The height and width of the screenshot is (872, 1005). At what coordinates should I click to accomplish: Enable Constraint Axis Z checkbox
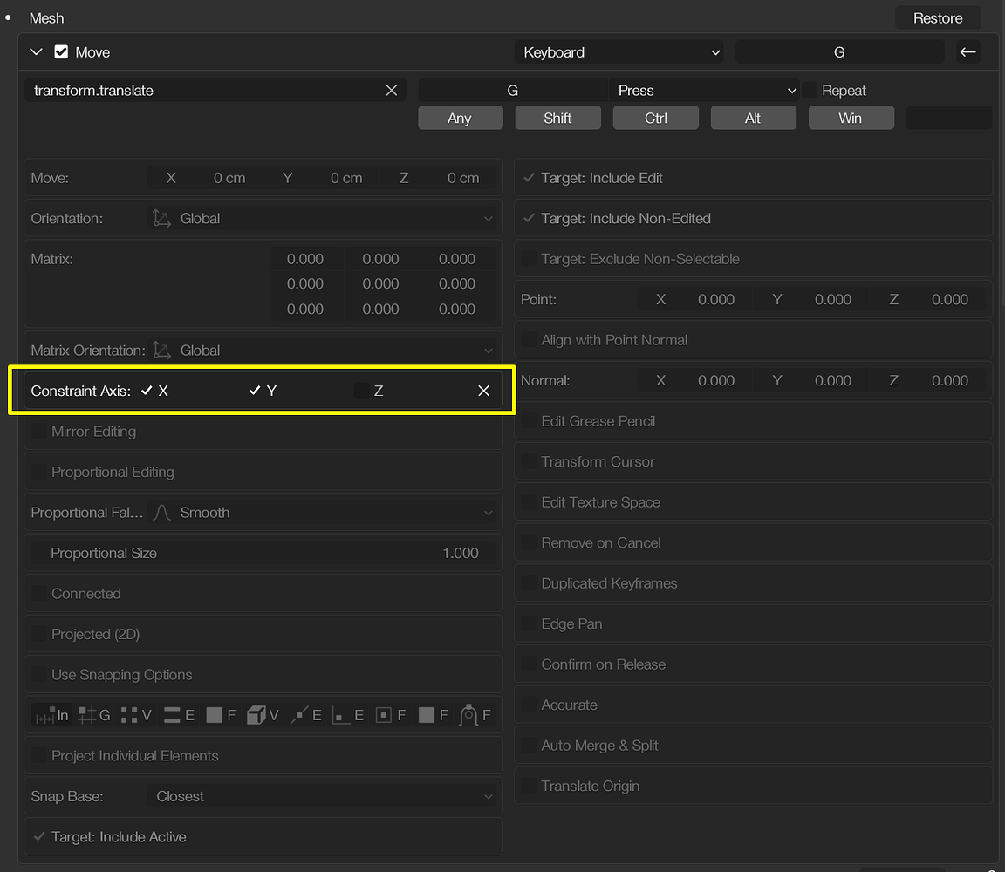point(361,390)
